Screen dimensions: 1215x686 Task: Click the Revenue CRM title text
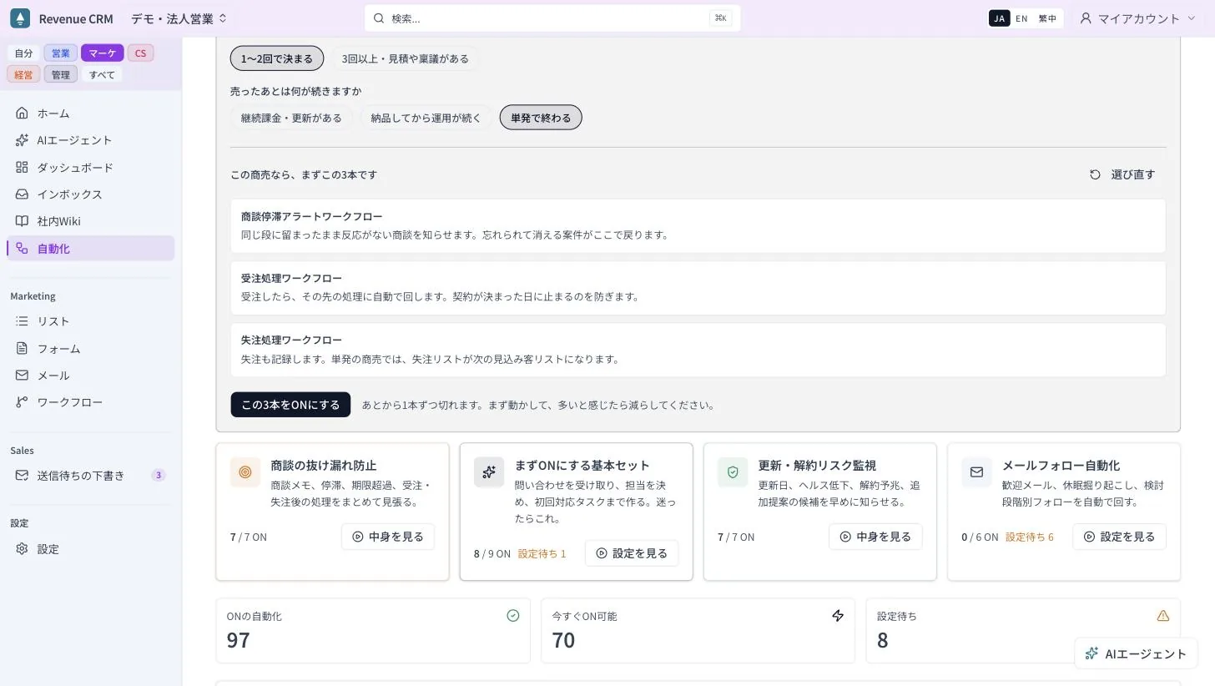[76, 18]
